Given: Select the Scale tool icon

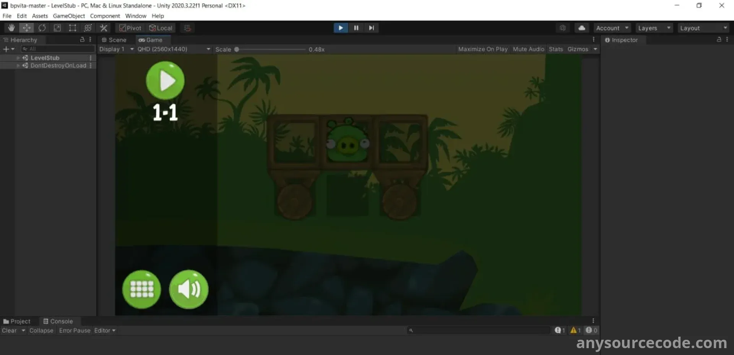Looking at the screenshot, I should tap(57, 28).
